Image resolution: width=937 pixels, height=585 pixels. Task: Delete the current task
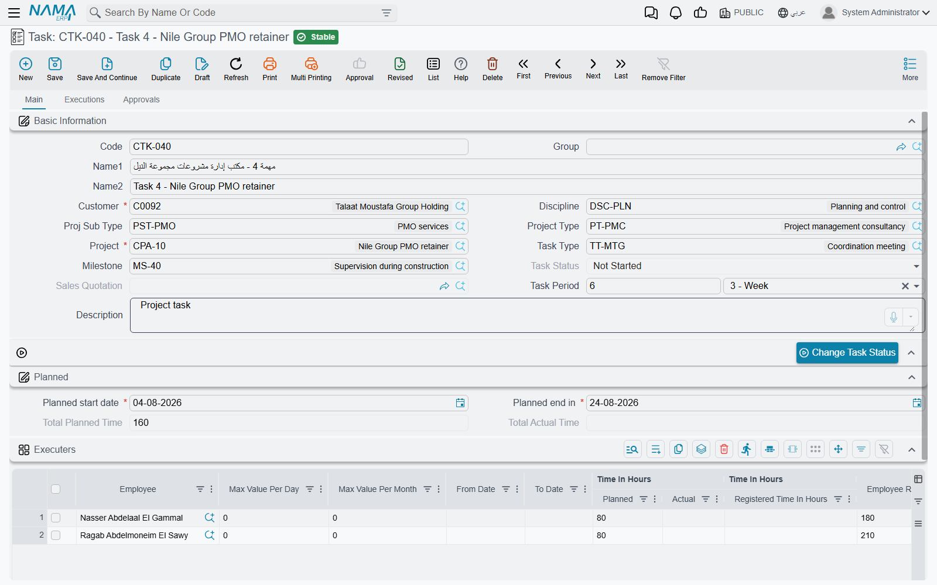493,69
